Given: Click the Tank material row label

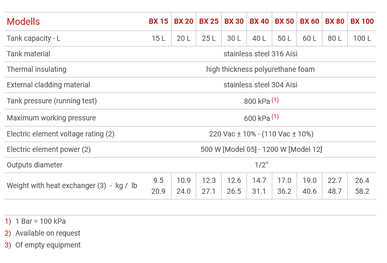Looking at the screenshot, I should [x=28, y=54].
